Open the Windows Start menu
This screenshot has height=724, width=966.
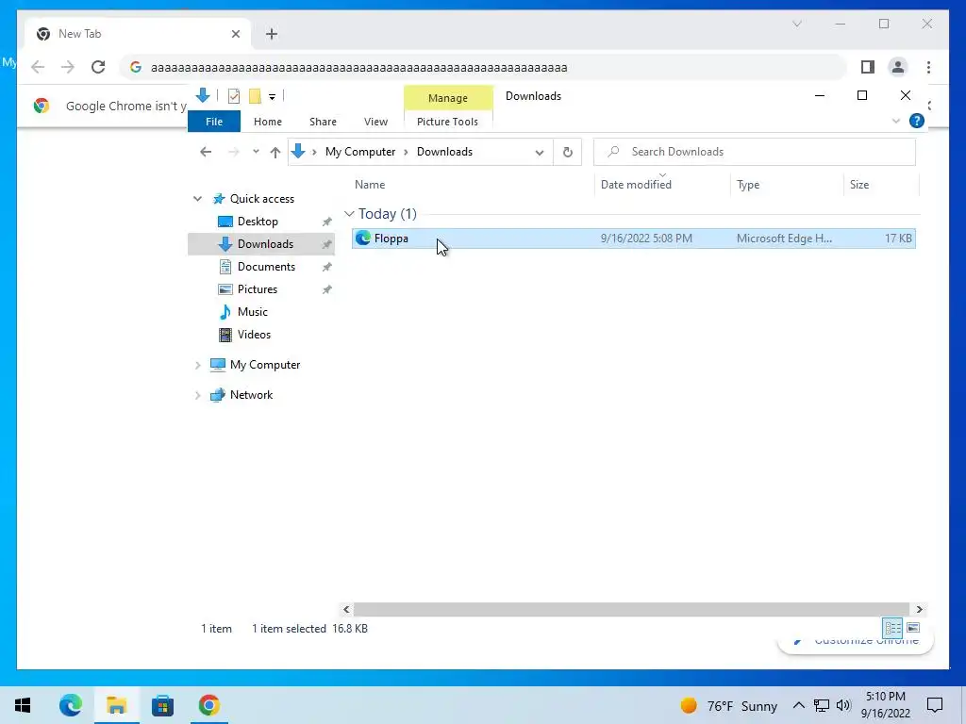(x=23, y=705)
